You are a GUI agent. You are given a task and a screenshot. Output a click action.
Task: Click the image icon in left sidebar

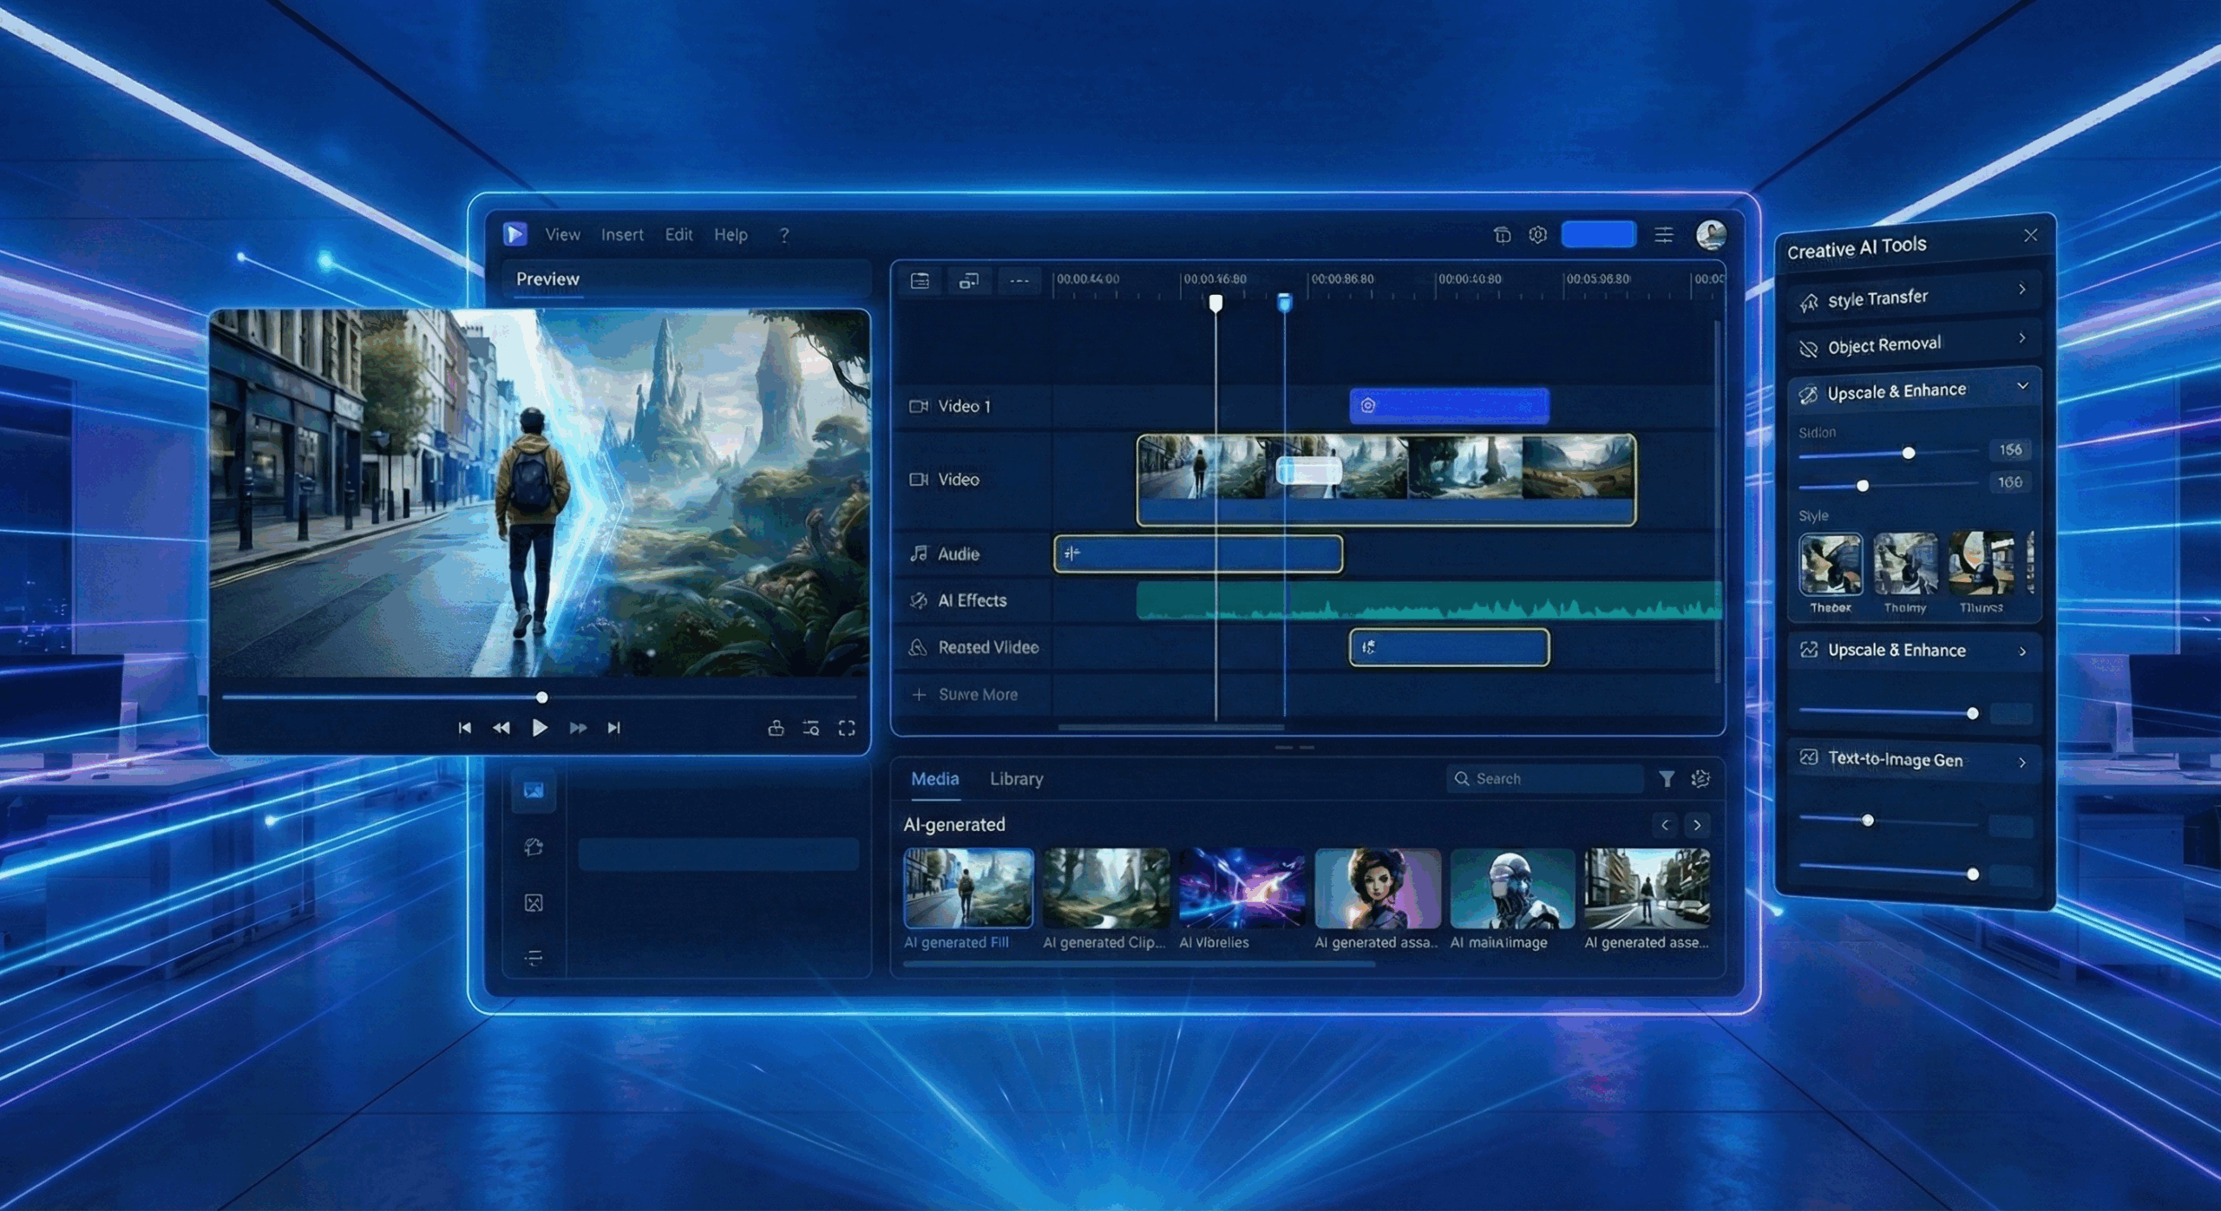click(534, 790)
